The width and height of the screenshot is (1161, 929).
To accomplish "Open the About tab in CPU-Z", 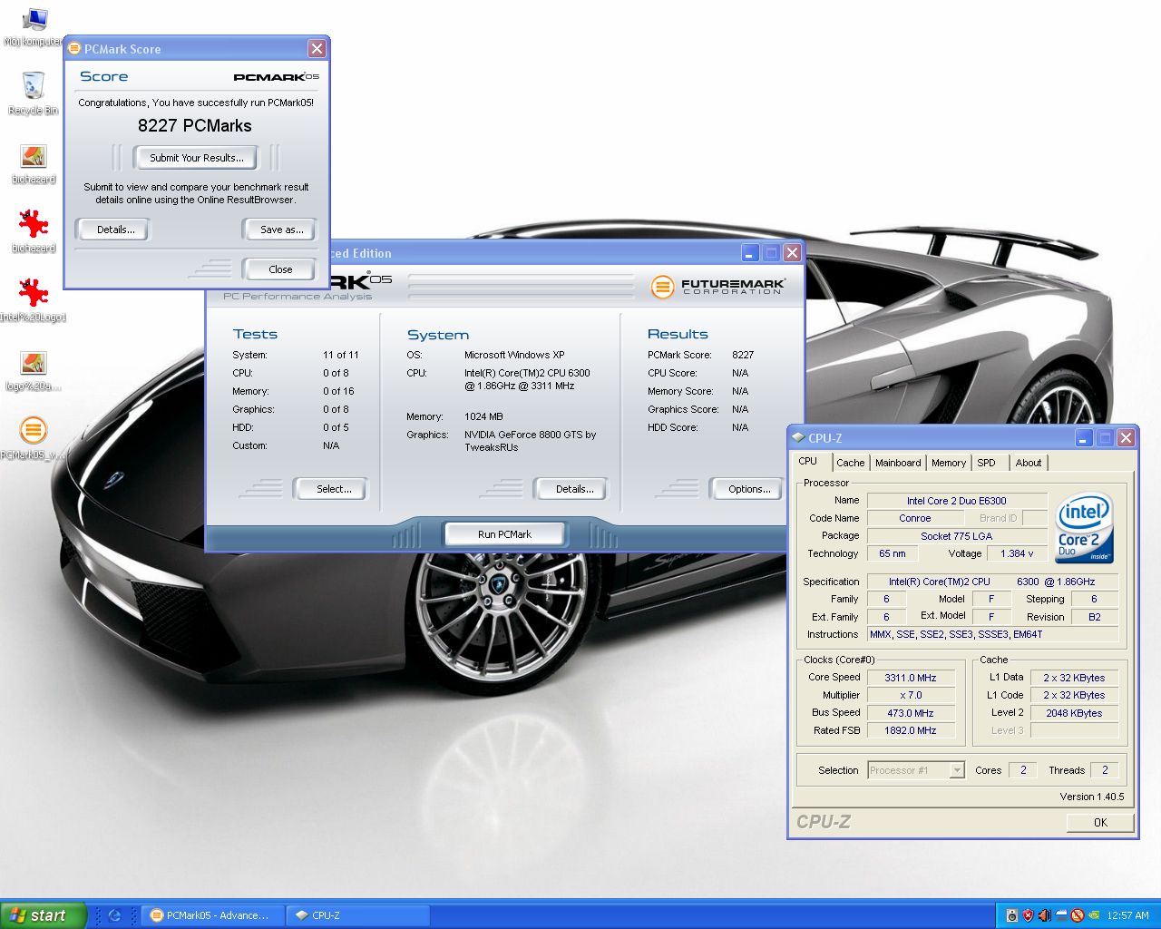I will click(1029, 463).
